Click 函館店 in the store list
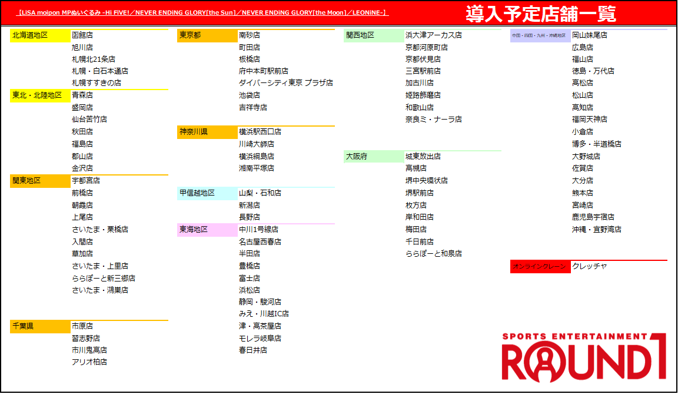Image resolution: width=678 pixels, height=394 pixels. point(82,35)
